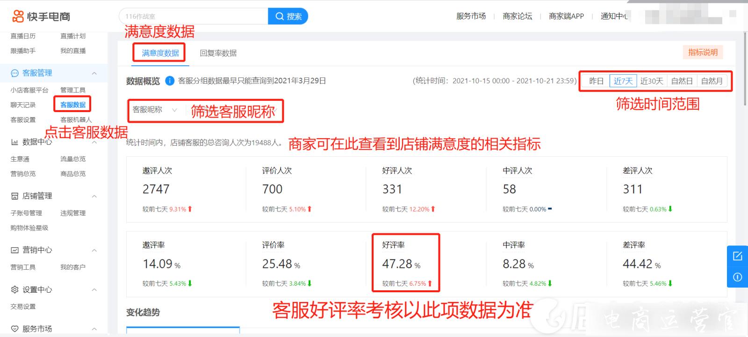
Task: Click the 搜索 search button
Action: [x=288, y=16]
